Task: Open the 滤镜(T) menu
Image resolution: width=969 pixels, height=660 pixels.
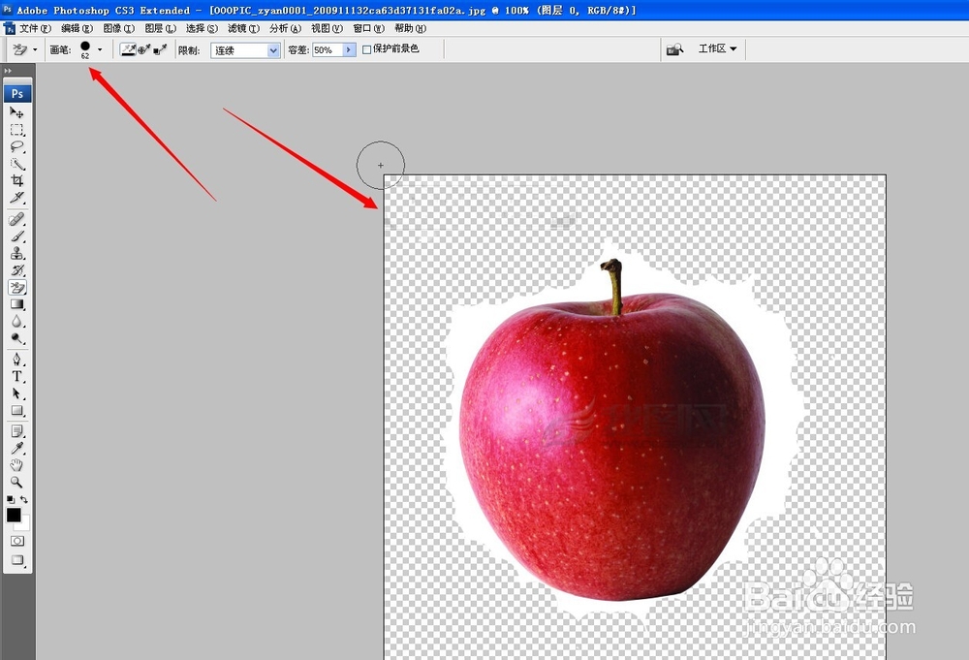Action: [x=243, y=28]
